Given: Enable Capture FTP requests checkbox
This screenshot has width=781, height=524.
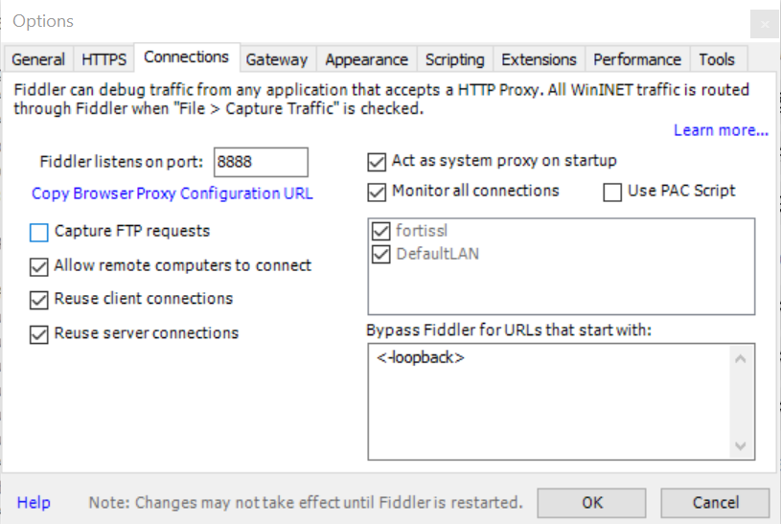Looking at the screenshot, I should pyautogui.click(x=39, y=232).
